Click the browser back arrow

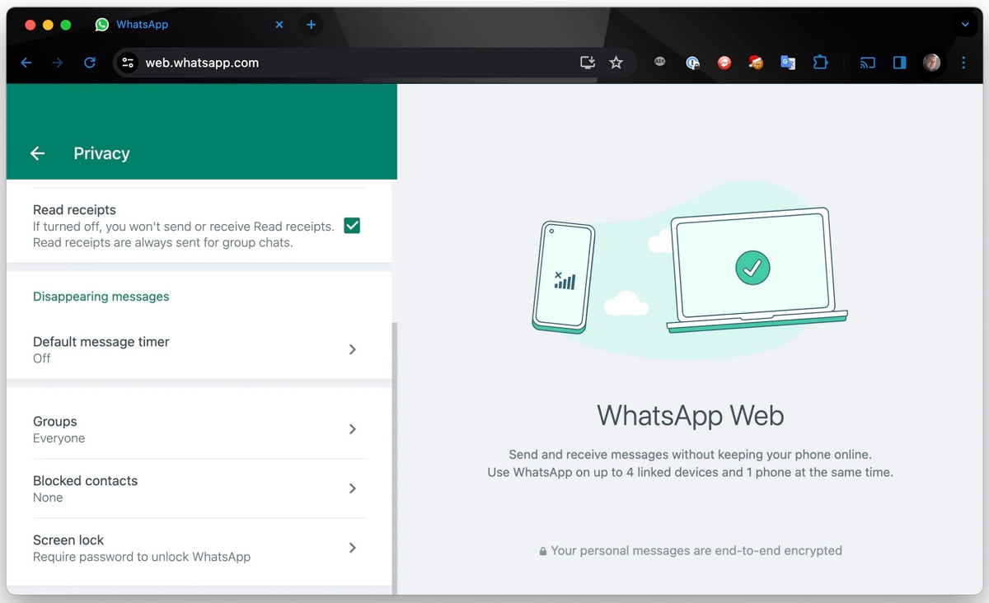click(26, 63)
